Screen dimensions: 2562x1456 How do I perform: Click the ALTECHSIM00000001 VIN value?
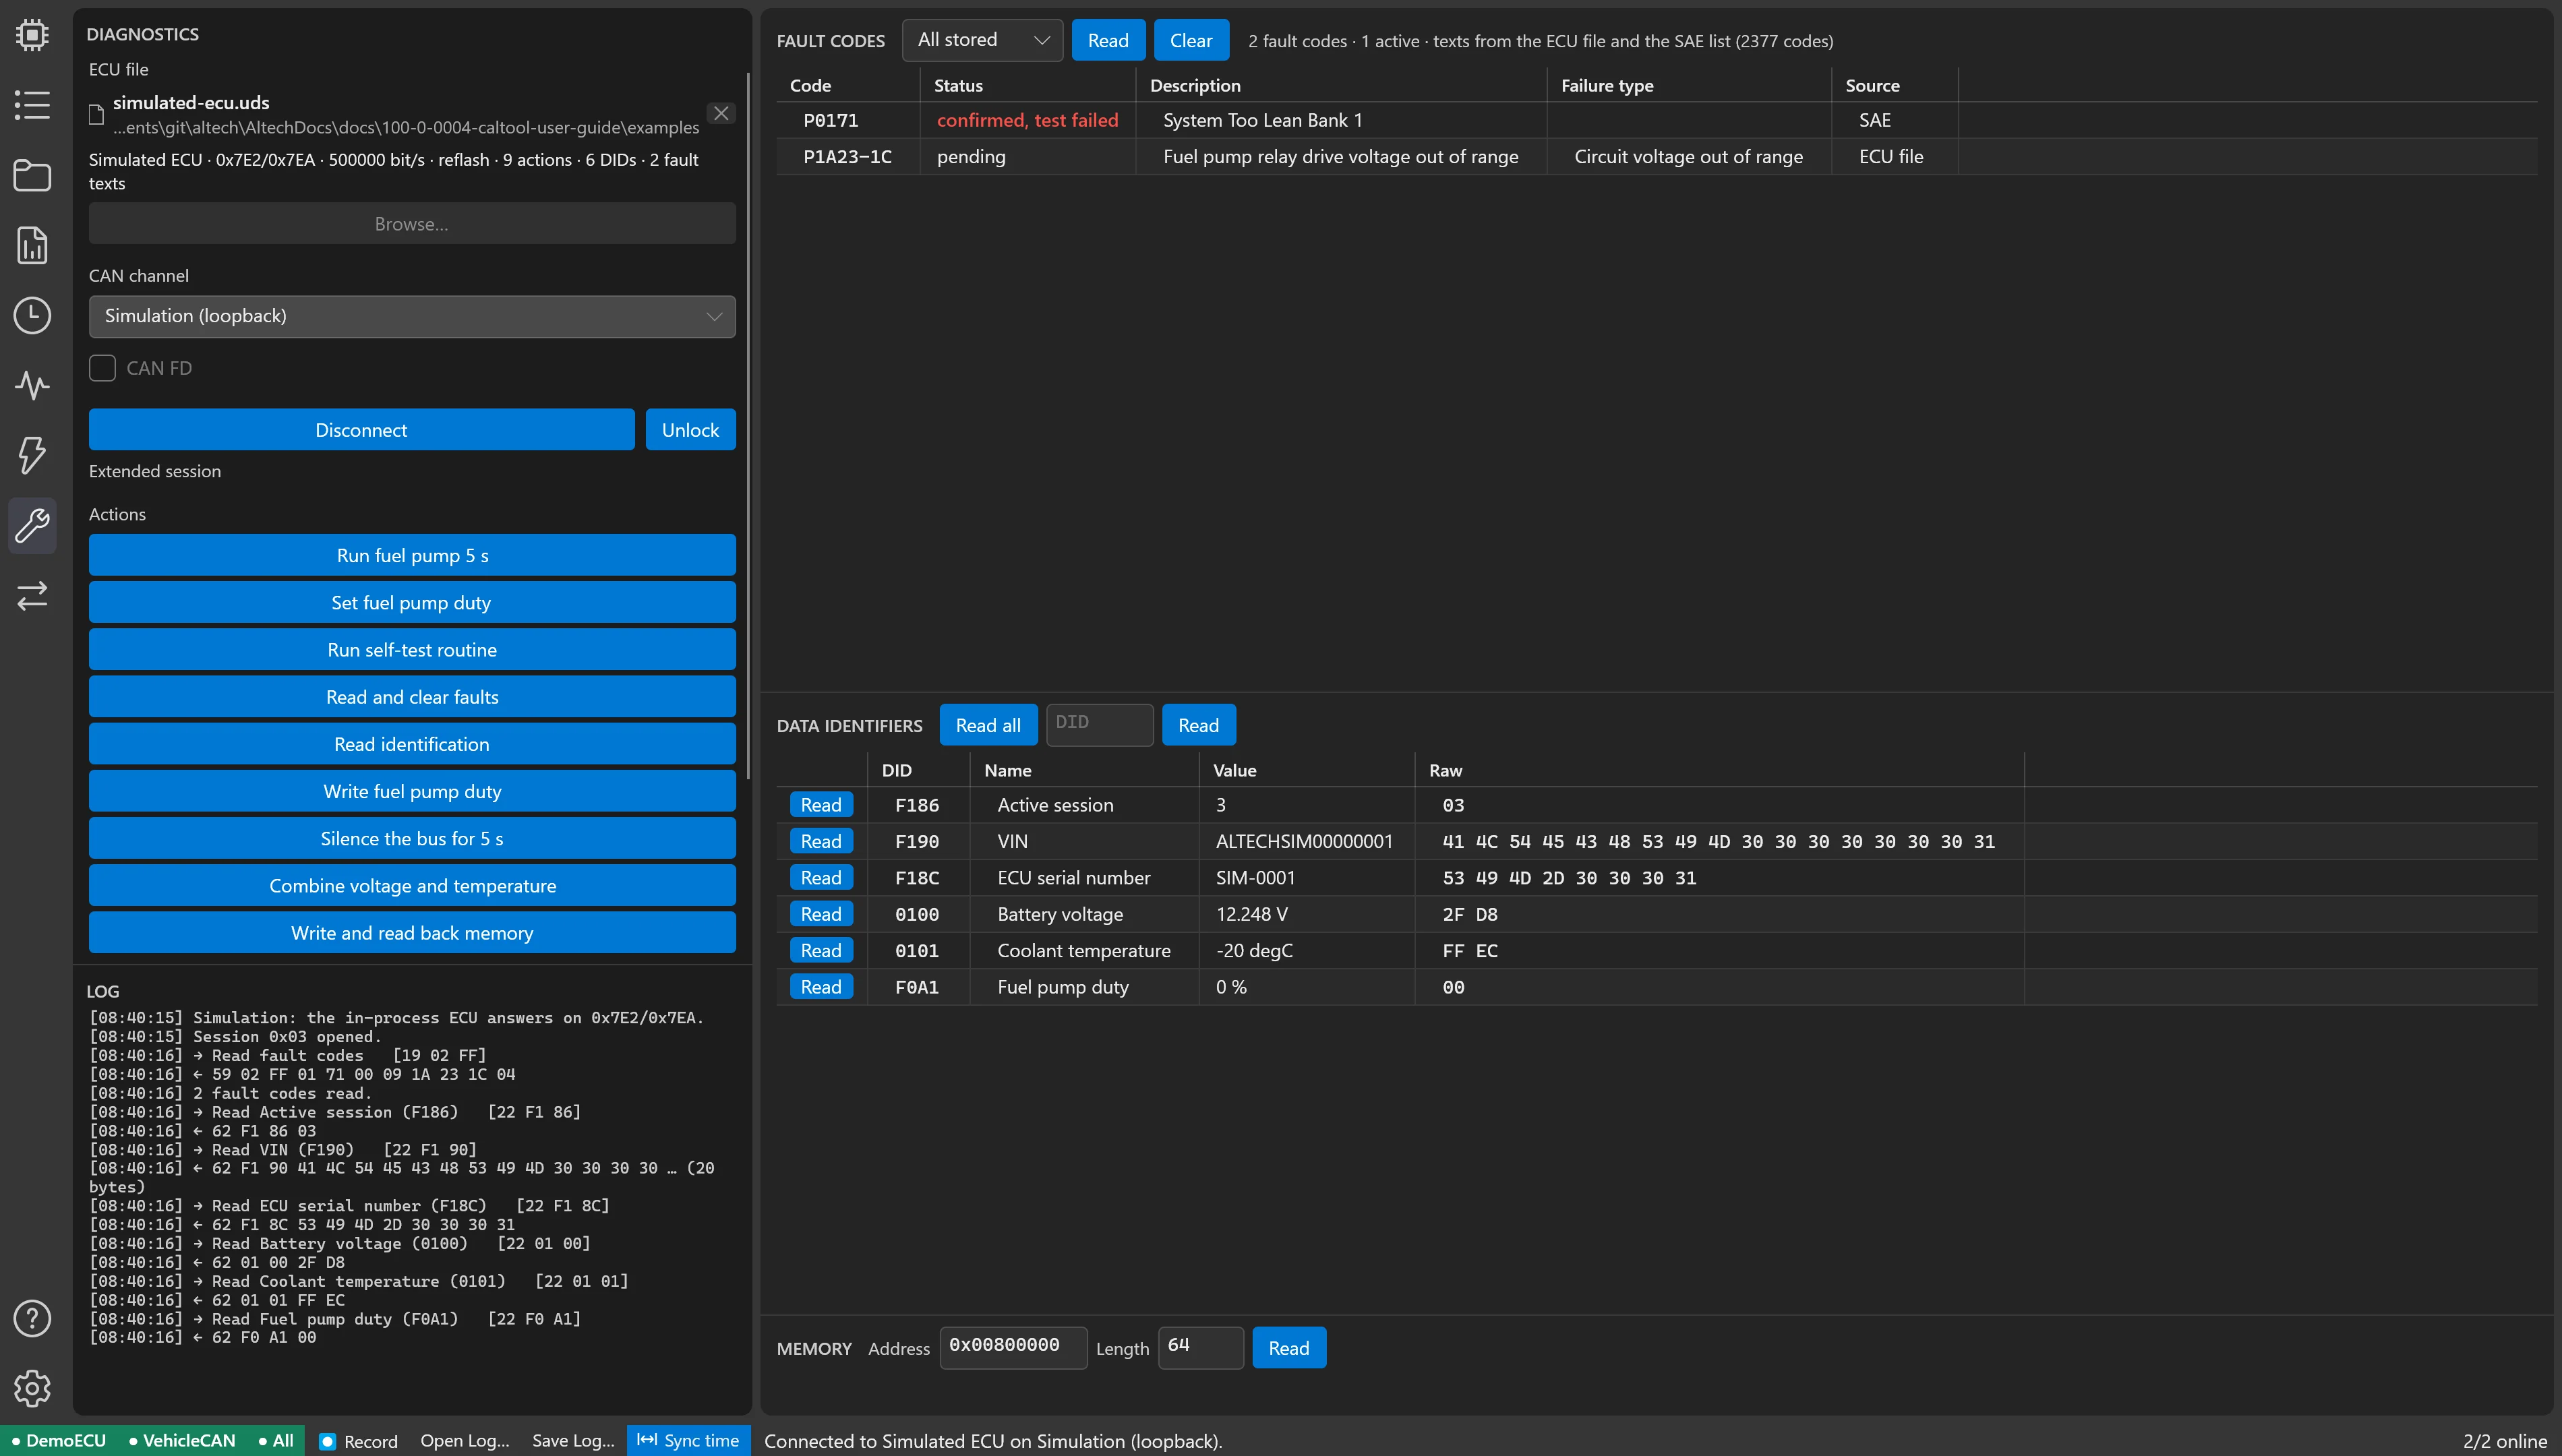tap(1304, 841)
